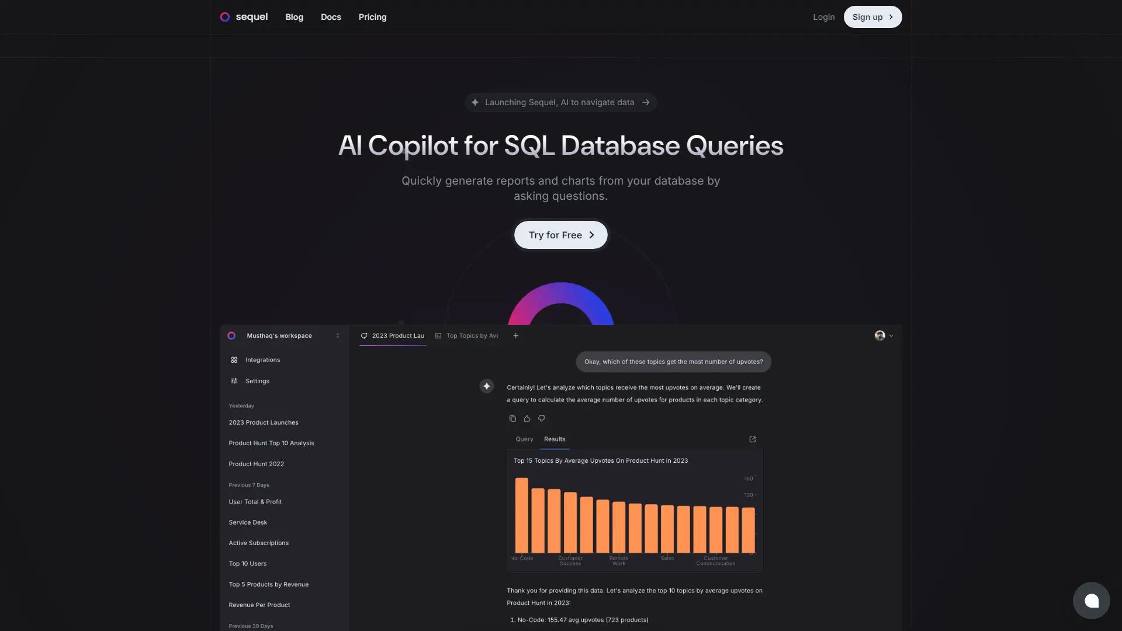Click the thumbs up icon
This screenshot has height=631, width=1122.
pyautogui.click(x=527, y=418)
